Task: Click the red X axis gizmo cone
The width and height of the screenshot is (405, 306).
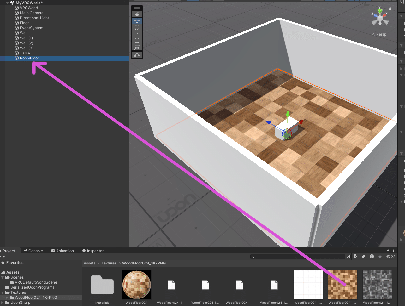Action: coord(384,15)
